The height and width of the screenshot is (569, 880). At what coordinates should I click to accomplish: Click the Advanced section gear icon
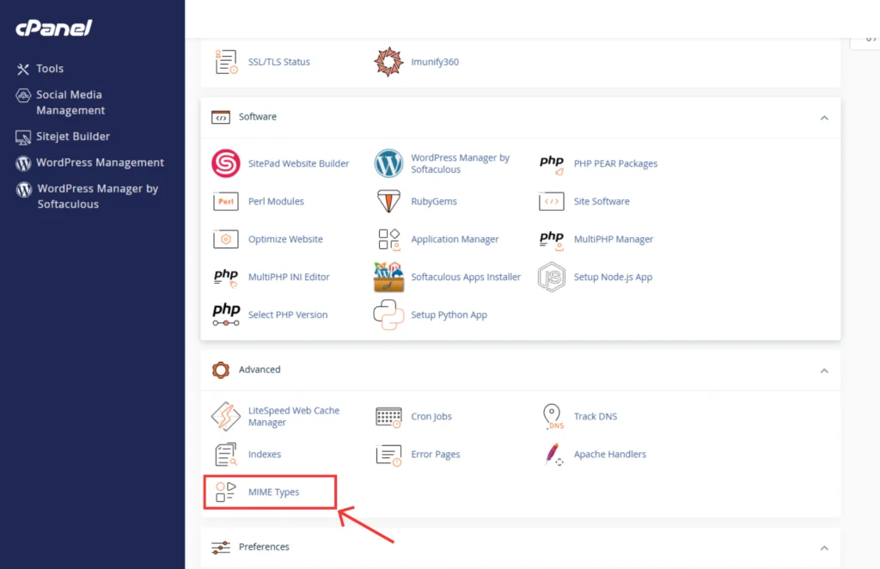coord(221,370)
